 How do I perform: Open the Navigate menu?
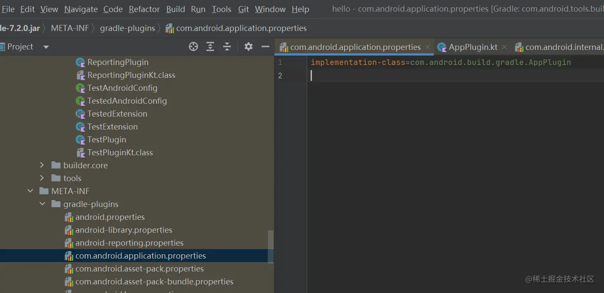tap(81, 9)
